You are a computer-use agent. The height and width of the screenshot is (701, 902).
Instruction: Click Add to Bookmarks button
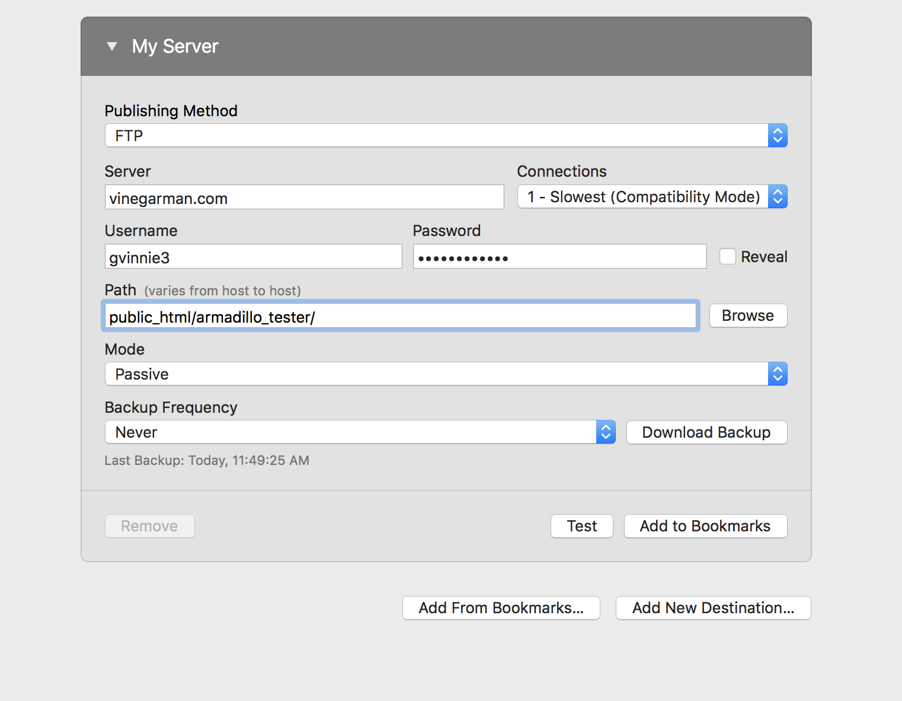click(705, 526)
